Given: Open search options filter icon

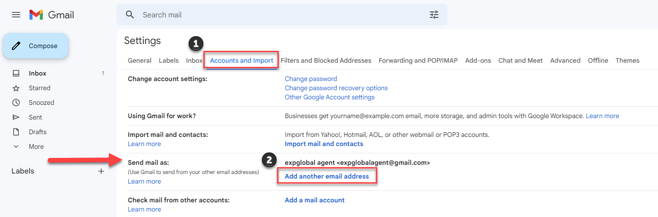Looking at the screenshot, I should tap(434, 15).
